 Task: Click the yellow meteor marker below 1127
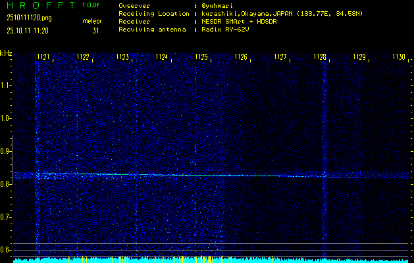click(273, 259)
